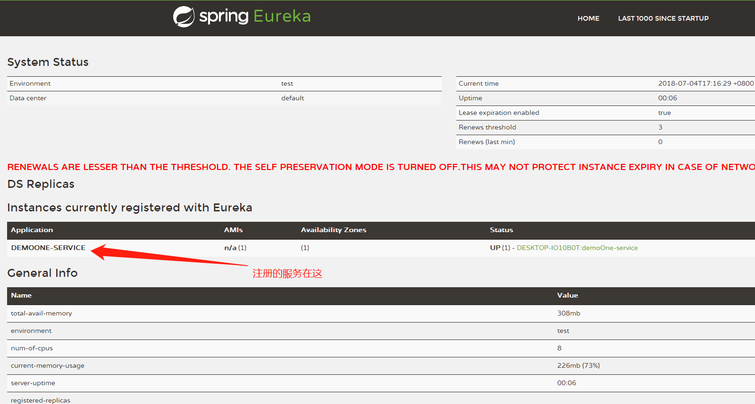
Task: Click the Spring leaf logo icon
Action: point(184,17)
